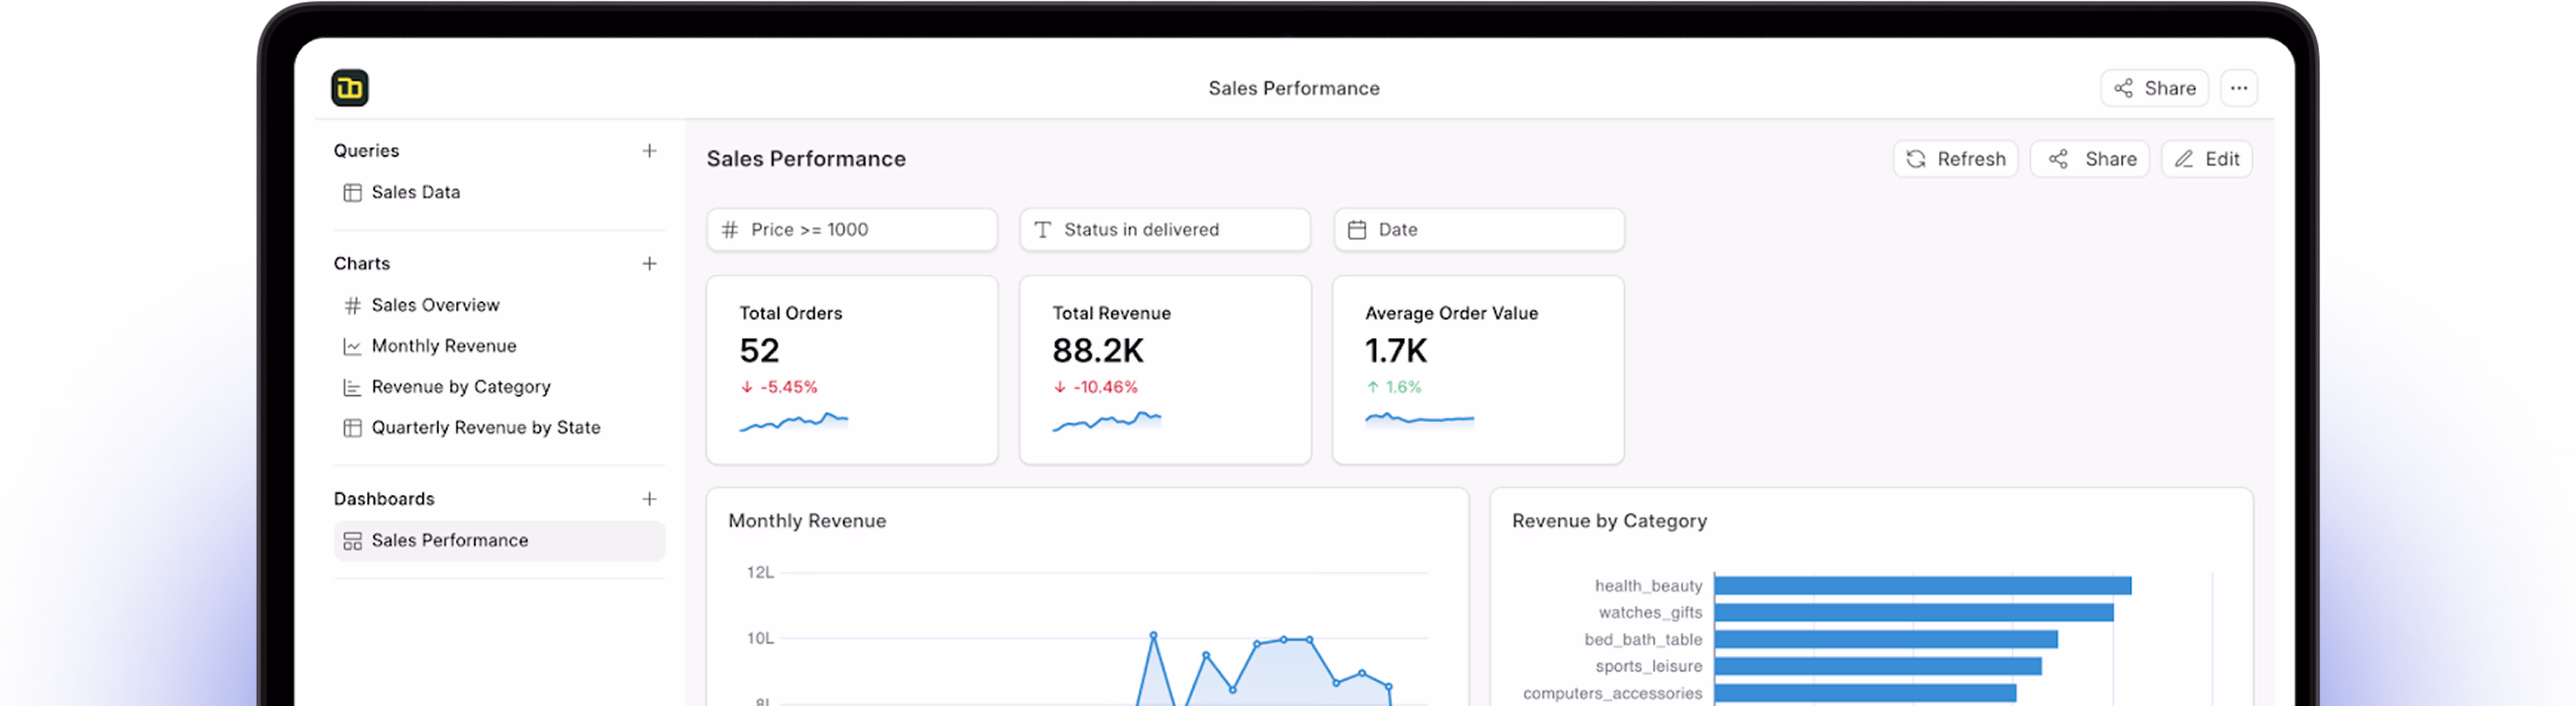
Task: Add a new dashboard with plus icon
Action: (x=649, y=498)
